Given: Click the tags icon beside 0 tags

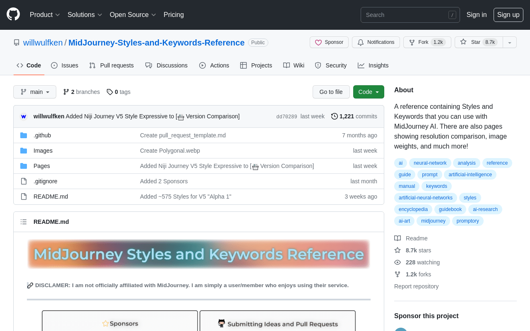Looking at the screenshot, I should click(110, 92).
